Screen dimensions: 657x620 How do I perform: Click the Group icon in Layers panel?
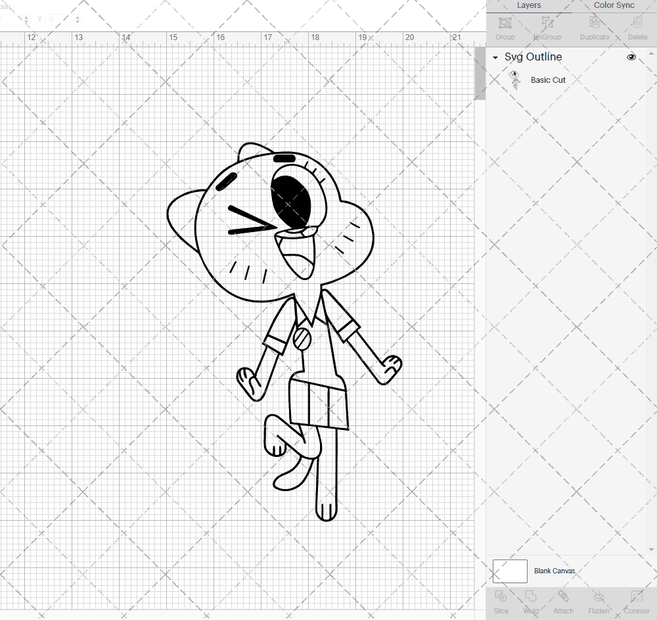(505, 23)
